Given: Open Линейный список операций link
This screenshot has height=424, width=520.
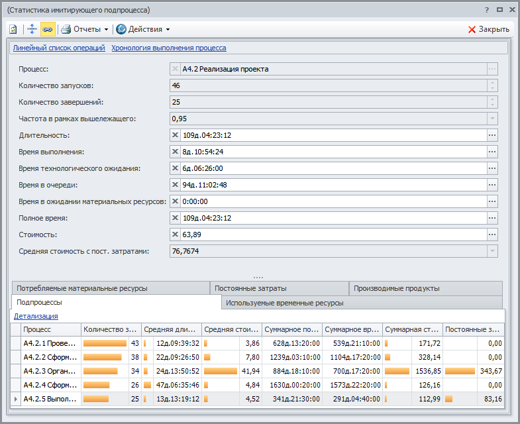Looking at the screenshot, I should [x=59, y=48].
